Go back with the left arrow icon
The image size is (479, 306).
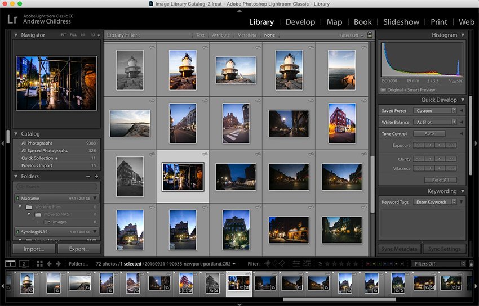(x=50, y=263)
